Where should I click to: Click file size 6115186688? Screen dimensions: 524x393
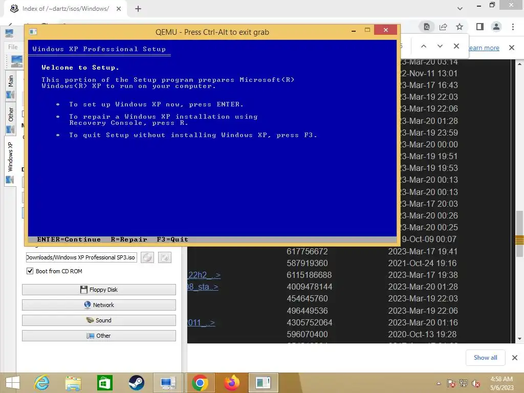309,275
